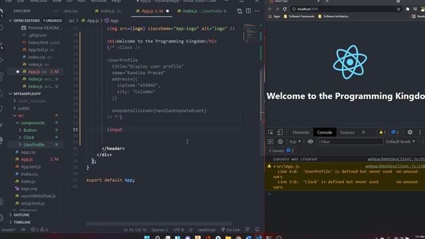The width and height of the screenshot is (425, 239).
Task: Expand the OUTLINE section
Action: pos(11,215)
